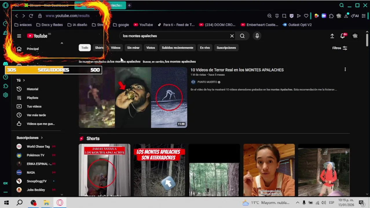Bookmark page with the heart icon
370x208 pixels.
click(x=306, y=16)
